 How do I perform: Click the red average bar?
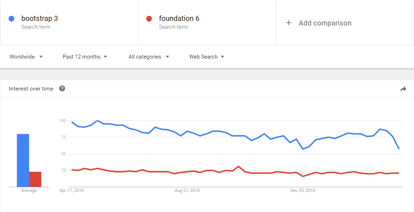pos(35,179)
